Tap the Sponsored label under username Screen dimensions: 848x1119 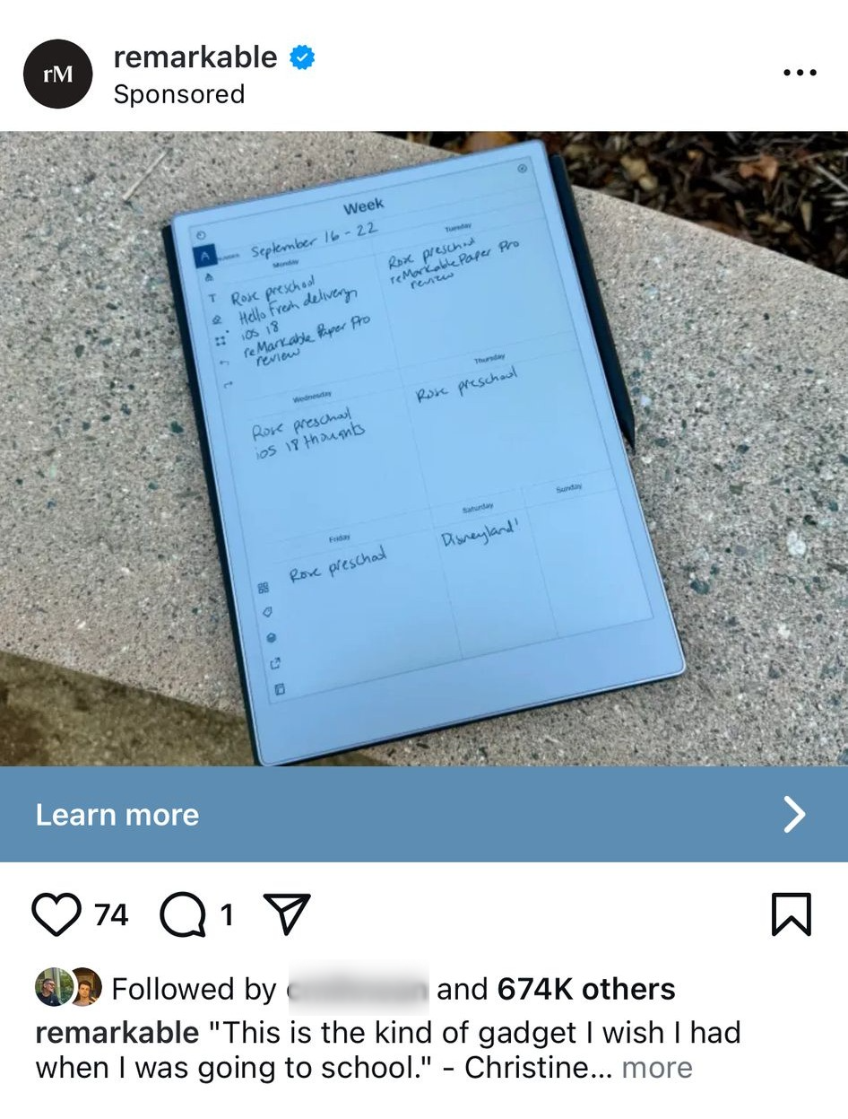(x=179, y=94)
